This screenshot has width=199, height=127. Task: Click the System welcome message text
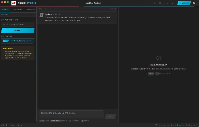tap(78, 19)
